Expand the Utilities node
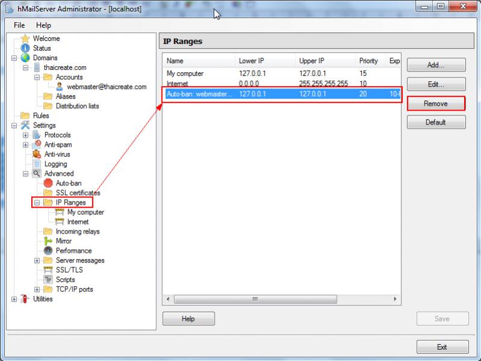481x361 pixels. [14, 299]
